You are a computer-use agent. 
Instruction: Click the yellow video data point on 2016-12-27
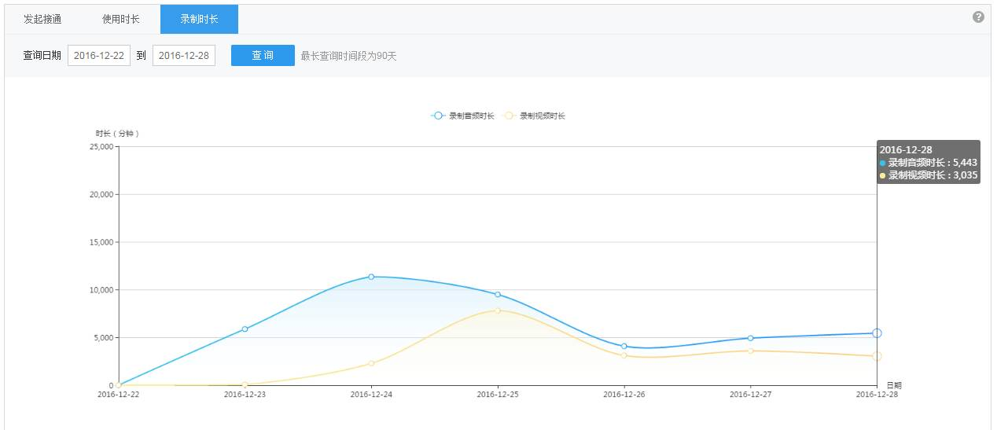751,351
